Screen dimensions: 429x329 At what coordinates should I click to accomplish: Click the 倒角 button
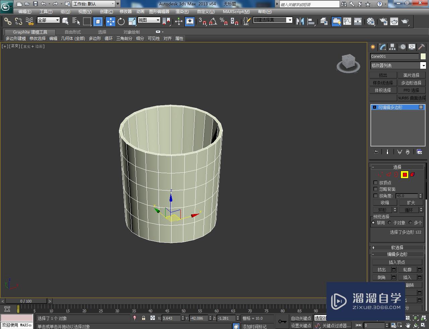[381, 277]
